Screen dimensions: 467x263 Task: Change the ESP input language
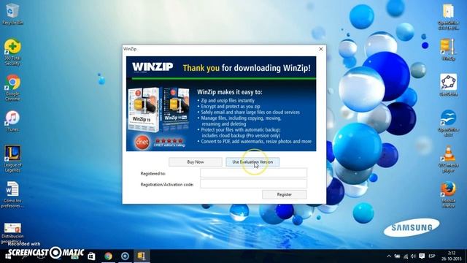click(x=432, y=256)
